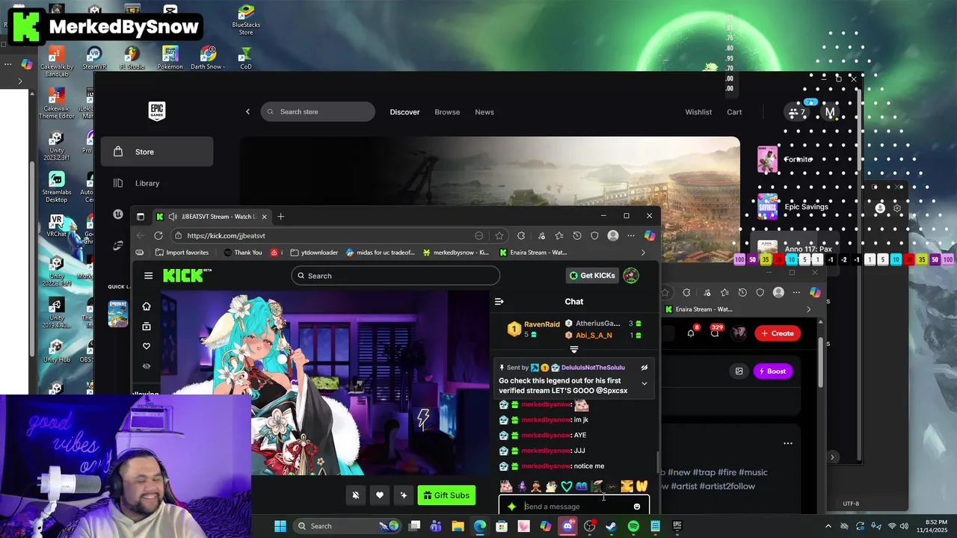957x538 pixels.
Task: Click the sparkle button beside Gift Subs
Action: tap(404, 495)
